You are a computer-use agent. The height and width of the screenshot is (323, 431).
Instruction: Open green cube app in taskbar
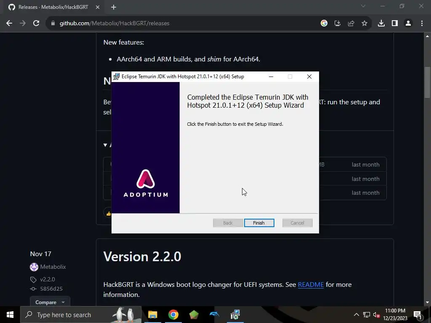click(x=194, y=315)
